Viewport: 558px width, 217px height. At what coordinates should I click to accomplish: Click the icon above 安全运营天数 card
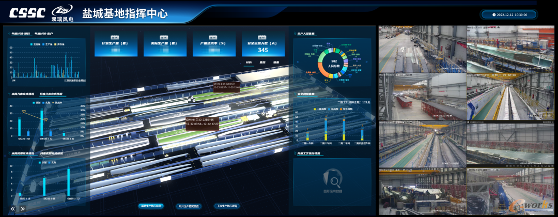[x=262, y=37]
